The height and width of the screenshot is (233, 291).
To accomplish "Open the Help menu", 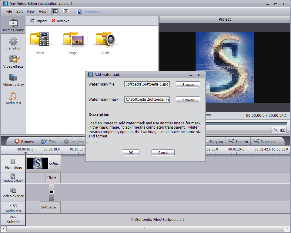I will 42,12.
